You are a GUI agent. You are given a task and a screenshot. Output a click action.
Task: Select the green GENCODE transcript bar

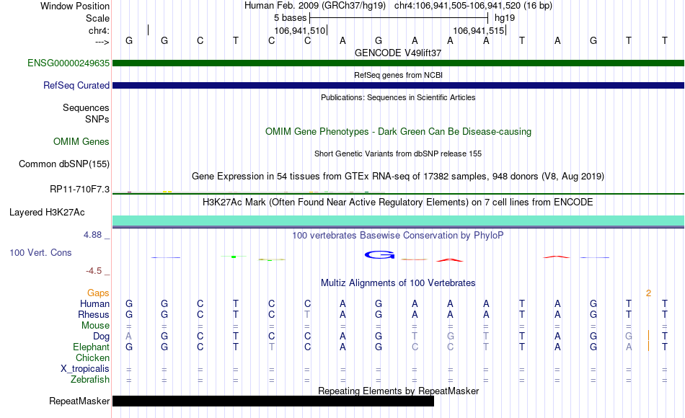pos(398,63)
